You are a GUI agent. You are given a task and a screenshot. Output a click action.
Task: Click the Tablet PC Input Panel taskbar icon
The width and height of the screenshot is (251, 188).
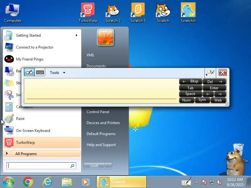pos(186,182)
